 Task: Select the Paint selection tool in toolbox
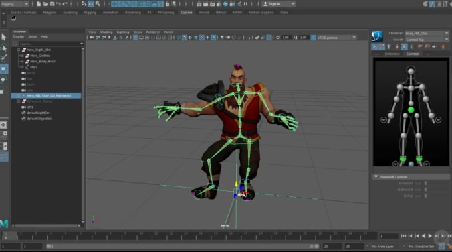click(x=4, y=58)
